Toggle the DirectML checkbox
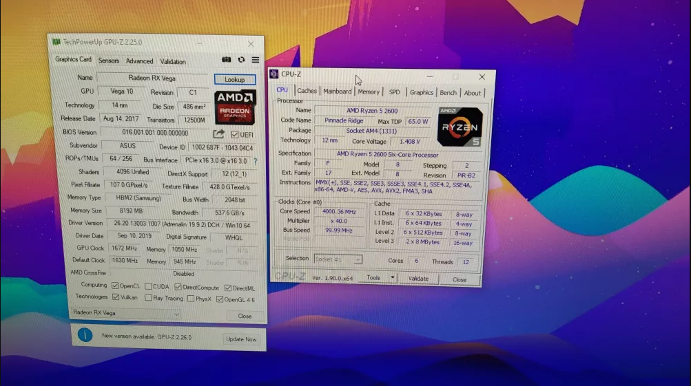691x386 pixels. 228,288
